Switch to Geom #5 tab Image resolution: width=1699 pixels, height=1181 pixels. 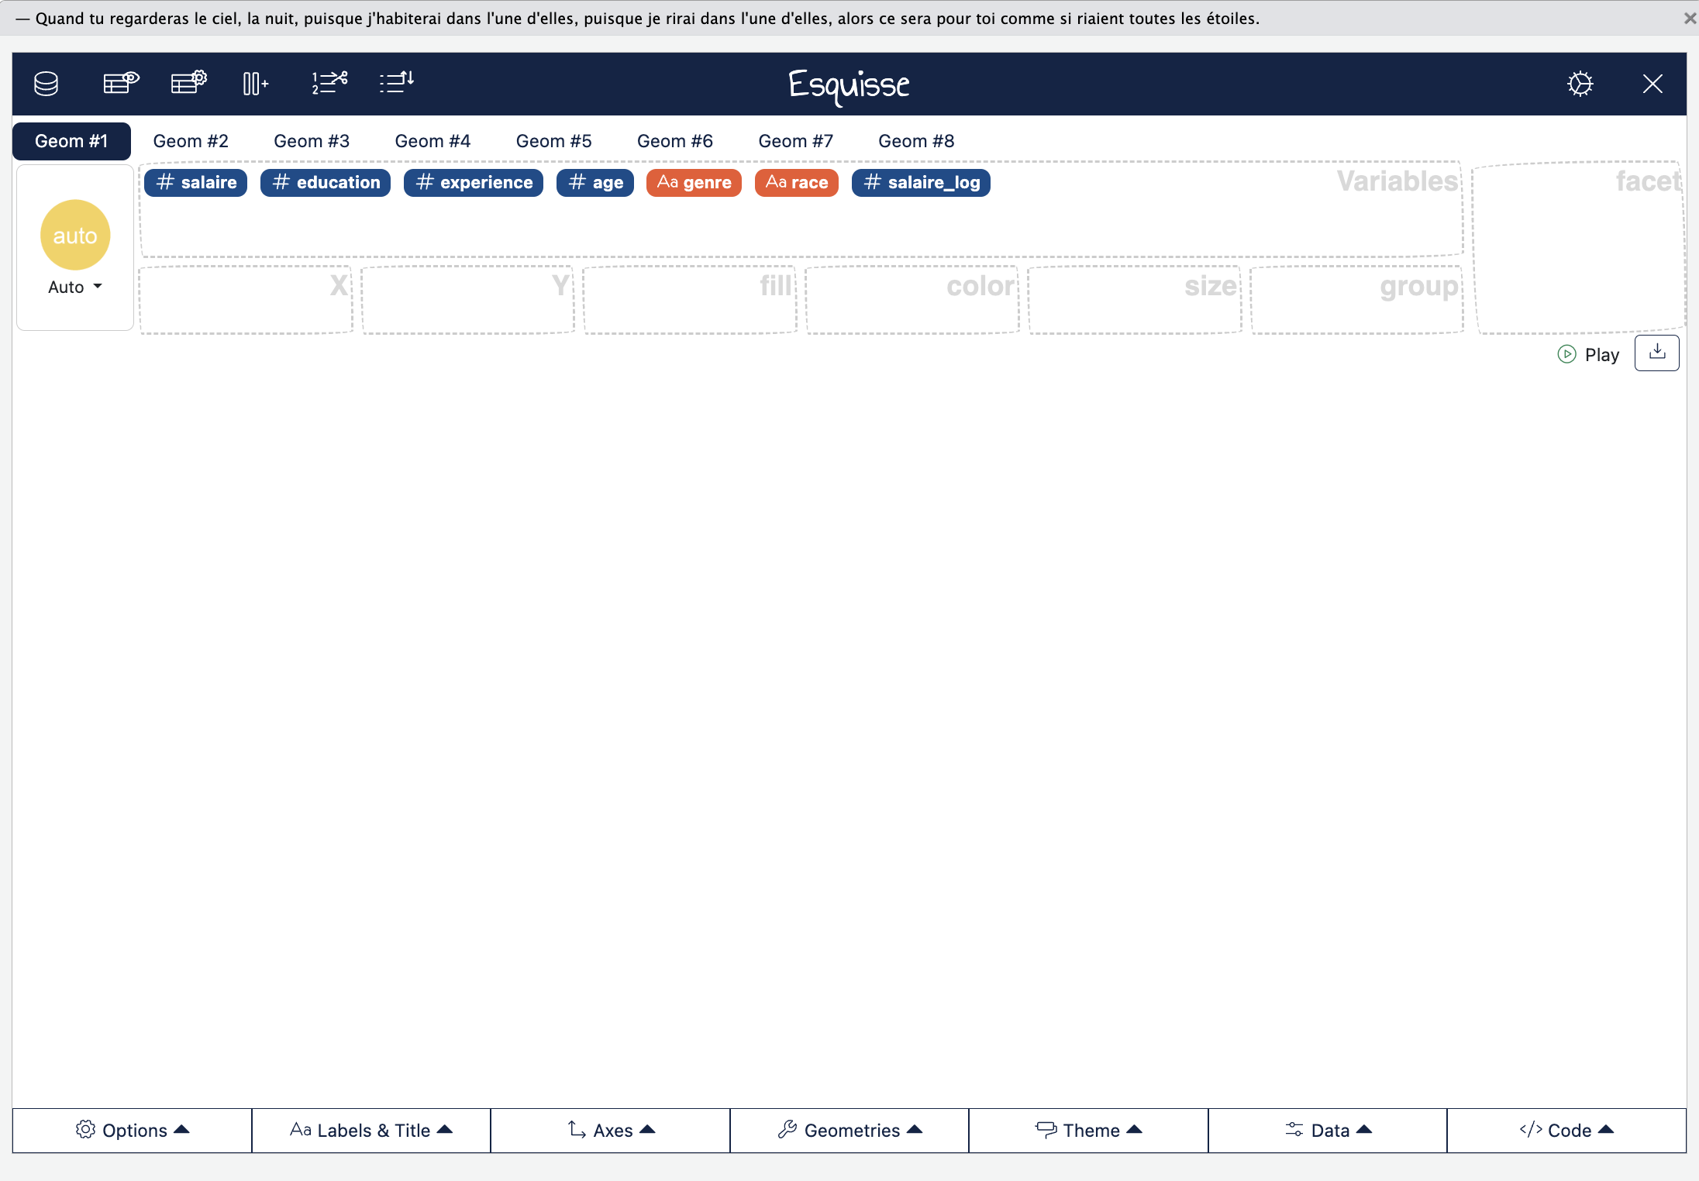(x=553, y=141)
